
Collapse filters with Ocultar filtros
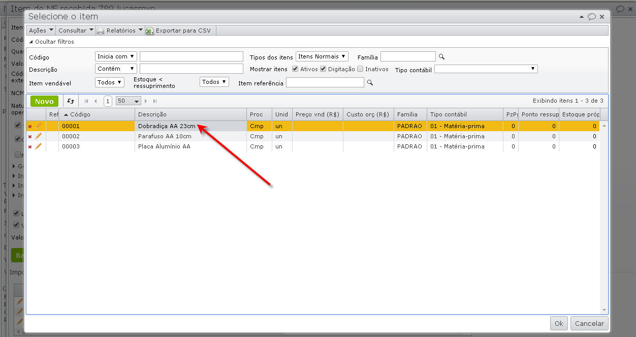51,42
